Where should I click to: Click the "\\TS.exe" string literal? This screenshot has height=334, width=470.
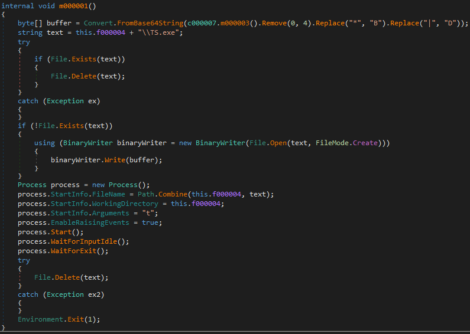point(158,32)
